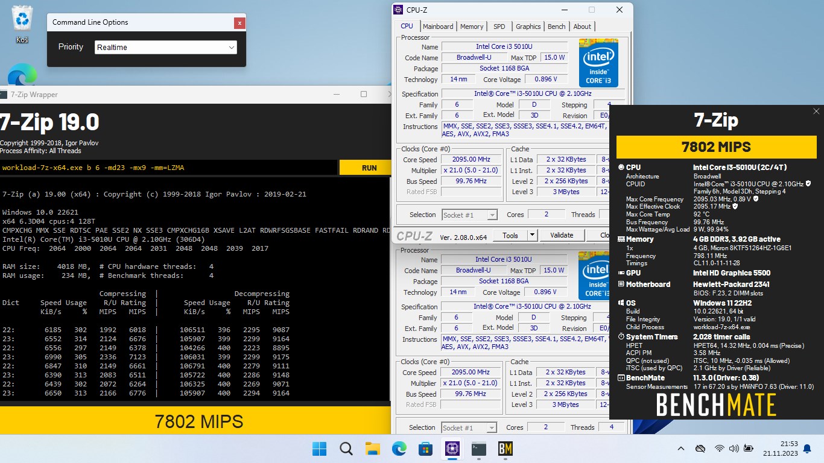The width and height of the screenshot is (824, 463).
Task: Click the Tools button in CPU-Z
Action: 510,235
